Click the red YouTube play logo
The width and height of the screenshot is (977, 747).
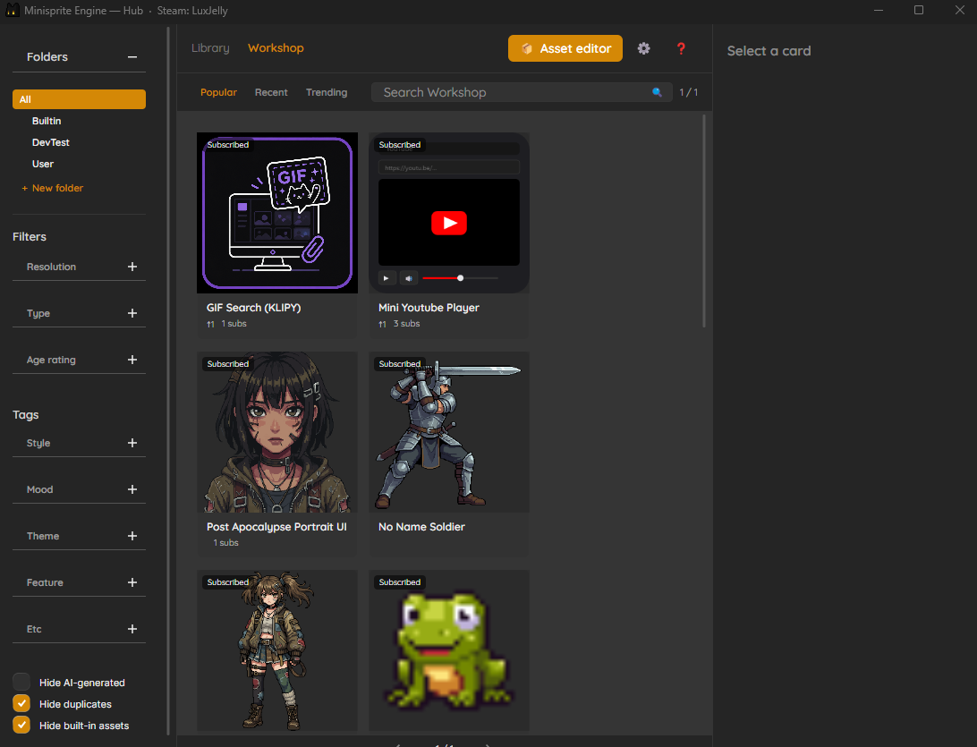coord(448,223)
